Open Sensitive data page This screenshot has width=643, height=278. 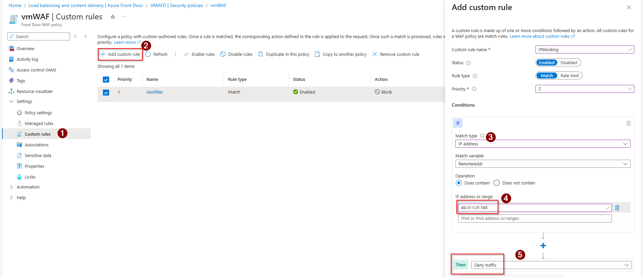coord(38,155)
